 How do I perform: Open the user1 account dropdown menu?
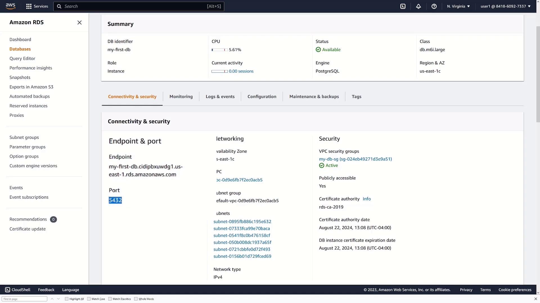[505, 6]
